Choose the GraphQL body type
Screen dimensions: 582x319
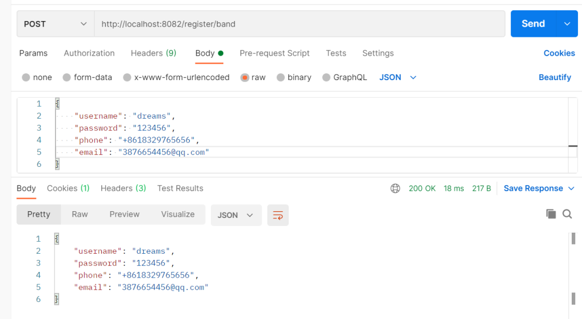click(x=326, y=77)
